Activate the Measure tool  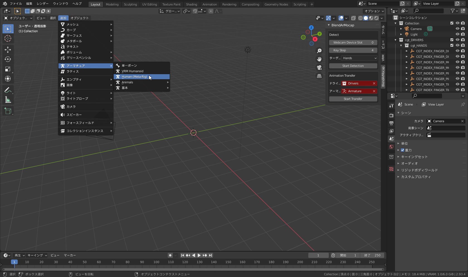(x=8, y=99)
